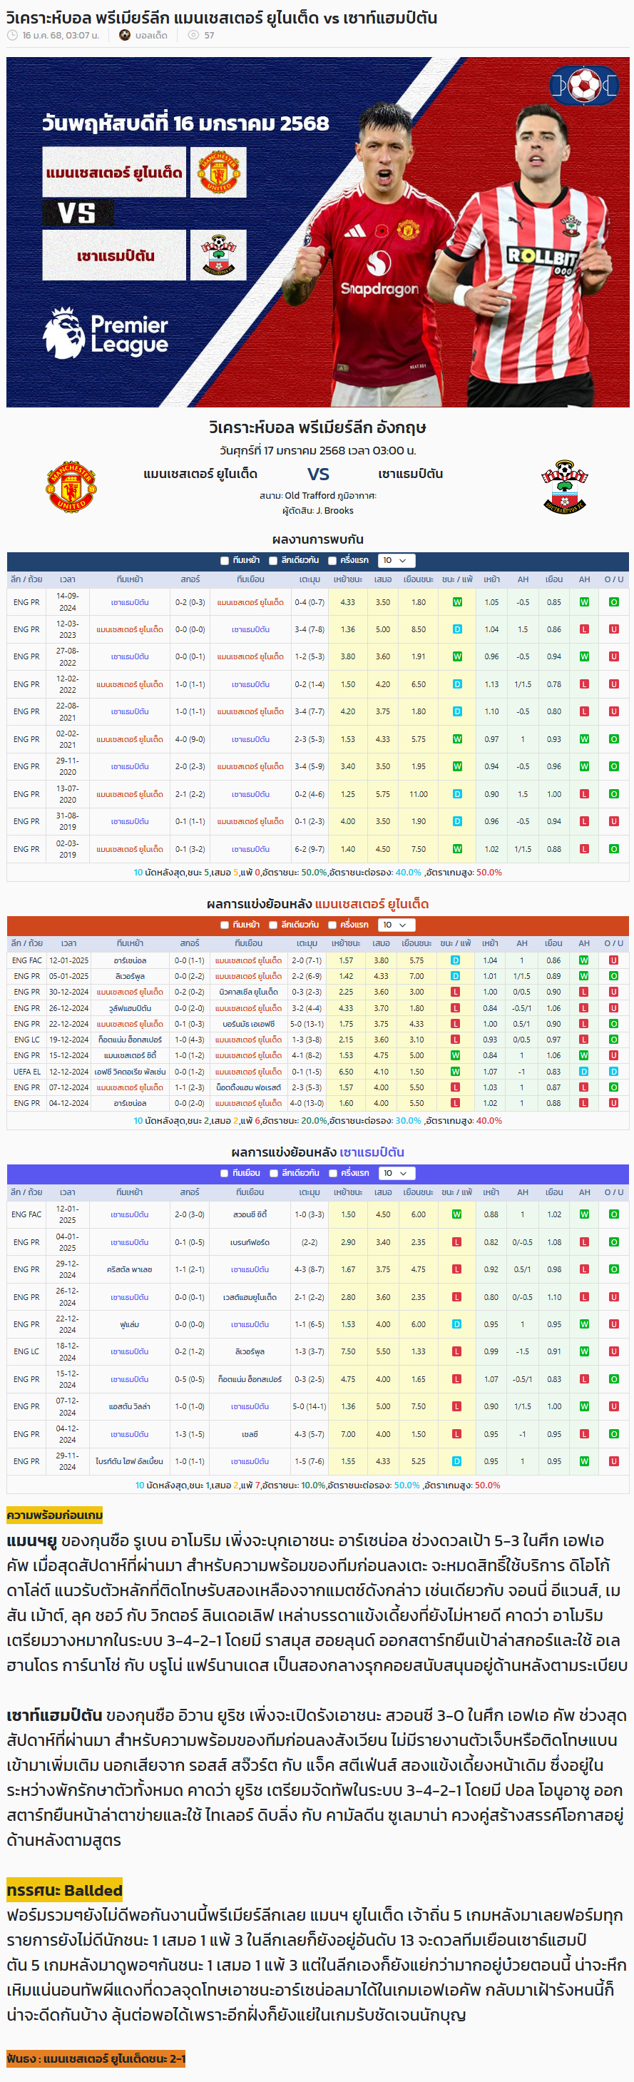This screenshot has width=634, height=2082.
Task: Check ทีมเยือน box in Southampton results table
Action: pyautogui.click(x=225, y=1174)
